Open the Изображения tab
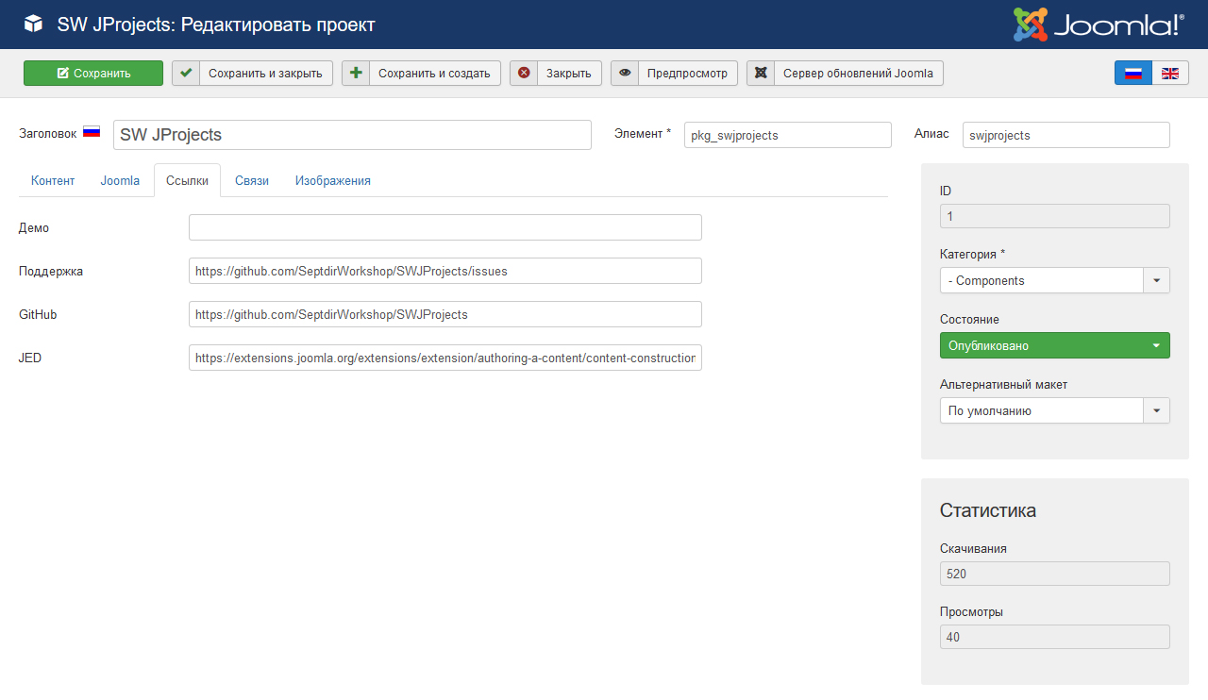The image size is (1208, 700). (332, 180)
